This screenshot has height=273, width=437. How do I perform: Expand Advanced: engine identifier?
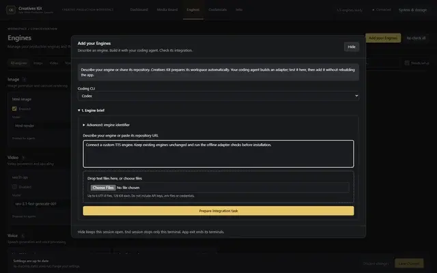point(107,125)
